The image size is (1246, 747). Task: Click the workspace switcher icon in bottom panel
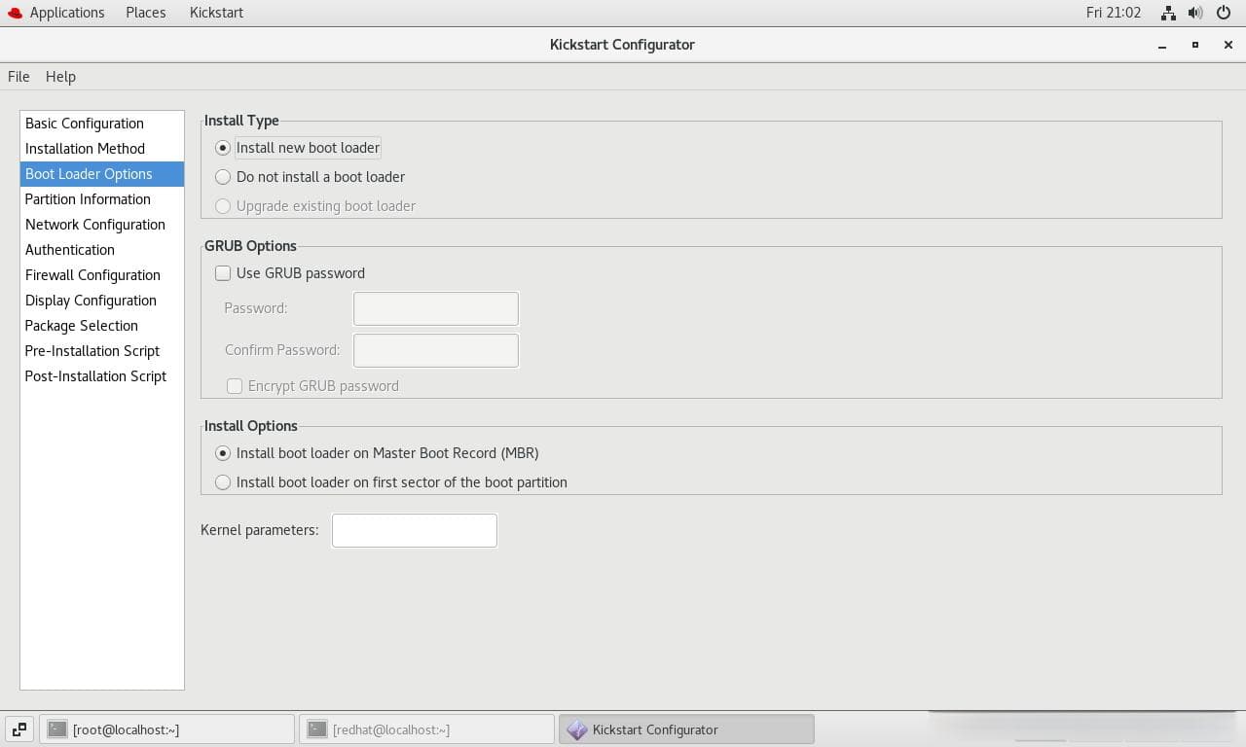click(19, 729)
